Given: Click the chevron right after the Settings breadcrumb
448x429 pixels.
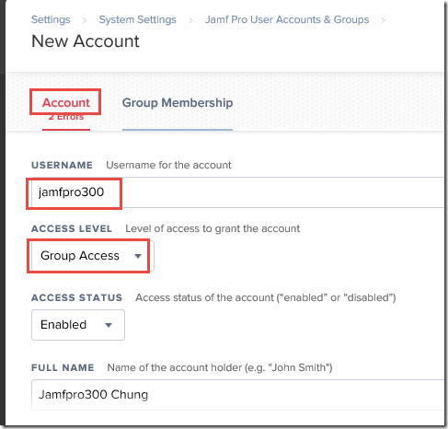Looking at the screenshot, I should pyautogui.click(x=85, y=20).
